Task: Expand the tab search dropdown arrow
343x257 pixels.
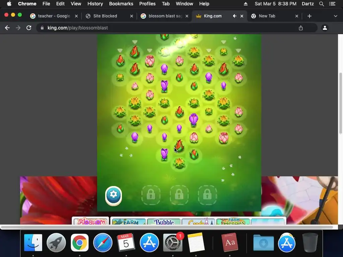Action: click(336, 16)
